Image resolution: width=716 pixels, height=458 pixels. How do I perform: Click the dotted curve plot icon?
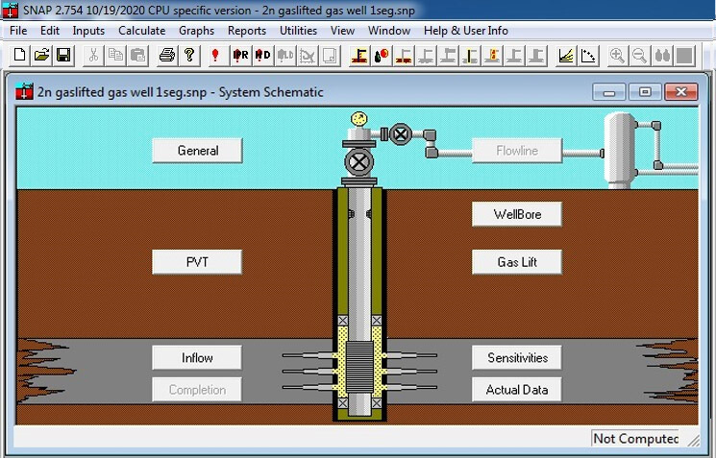[588, 56]
